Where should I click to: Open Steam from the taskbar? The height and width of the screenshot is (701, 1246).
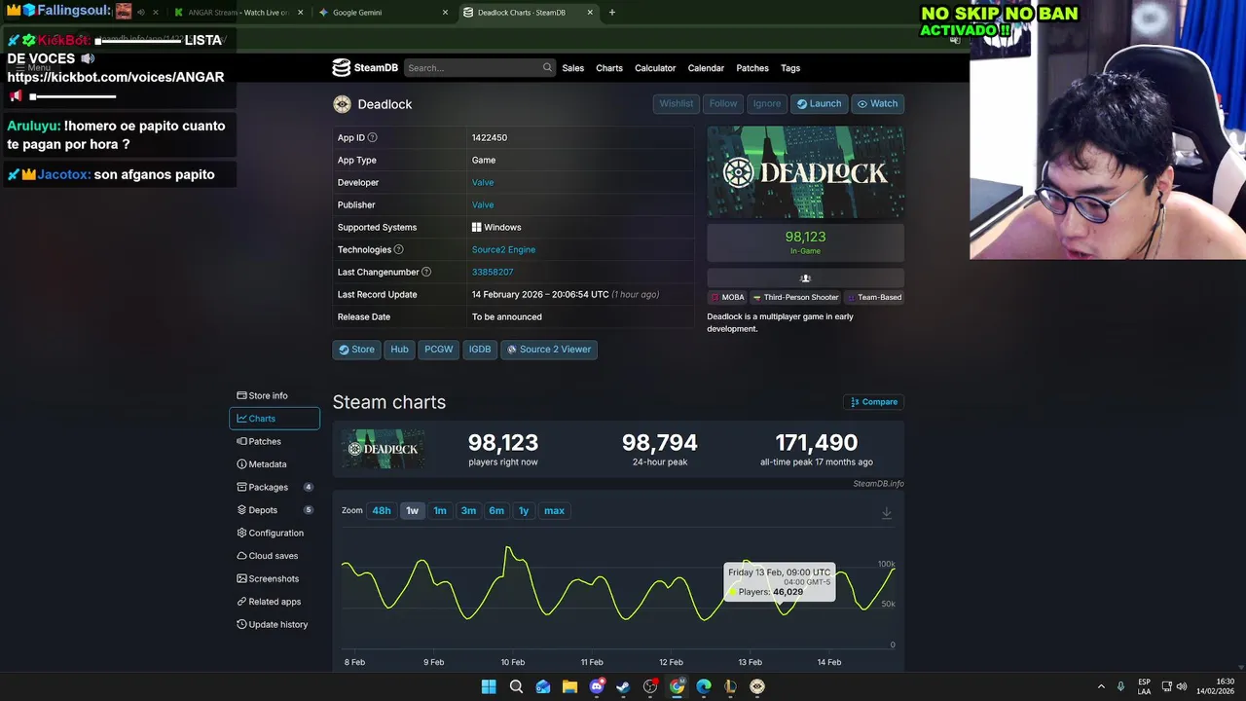coord(623,686)
